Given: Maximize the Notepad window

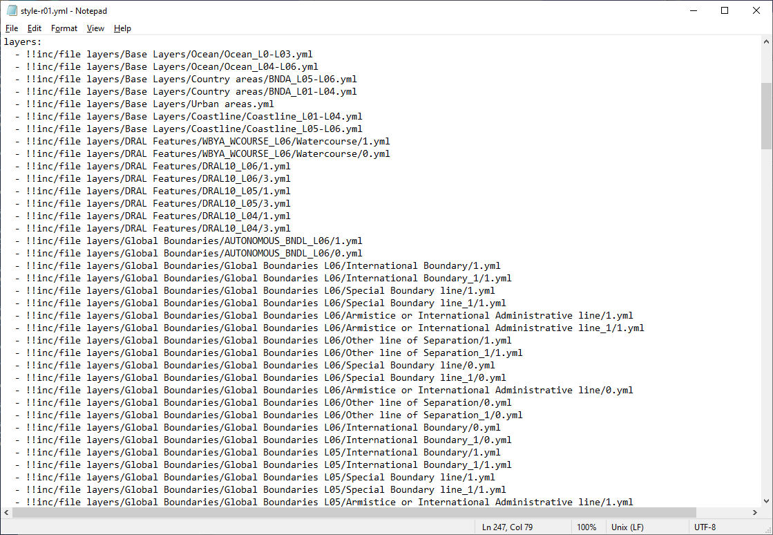Looking at the screenshot, I should (x=725, y=11).
